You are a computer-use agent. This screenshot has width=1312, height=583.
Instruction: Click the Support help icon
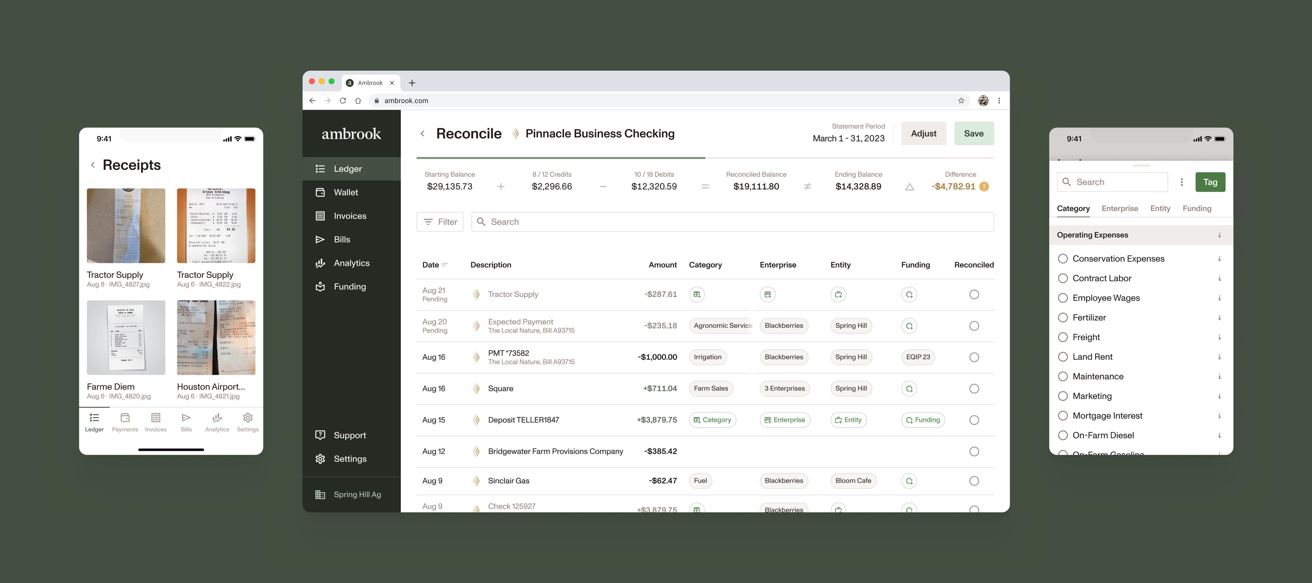click(x=320, y=435)
